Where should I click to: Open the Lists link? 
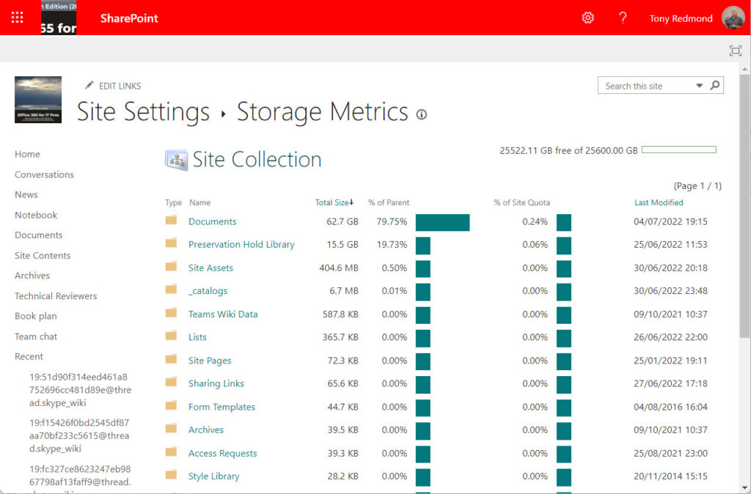(x=197, y=337)
